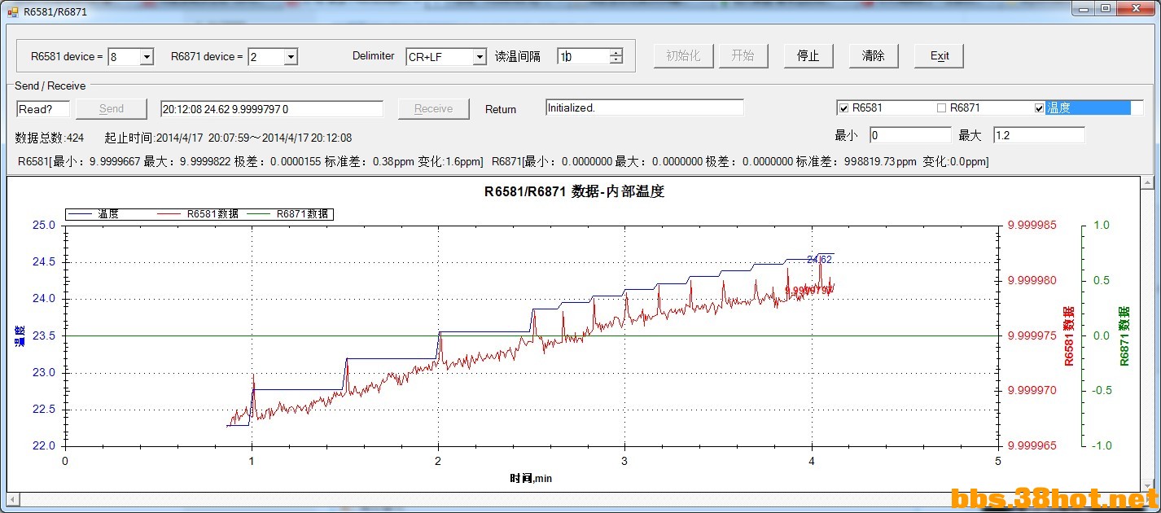Viewport: 1161px width, 513px height.
Task: Maximize the R6581/R6871 window
Action: point(1105,8)
